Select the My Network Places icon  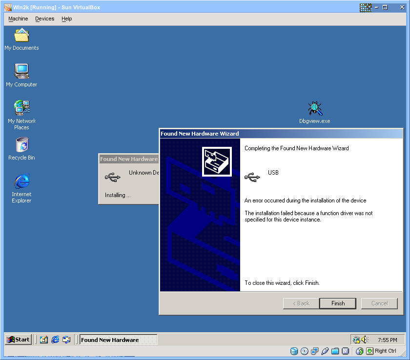click(21, 108)
